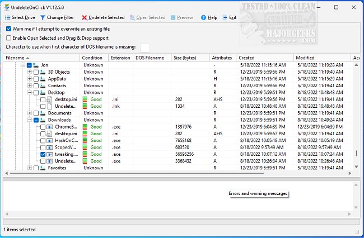Click the Exit toolbar button
Screen dimensions: 364x238
click(230, 17)
